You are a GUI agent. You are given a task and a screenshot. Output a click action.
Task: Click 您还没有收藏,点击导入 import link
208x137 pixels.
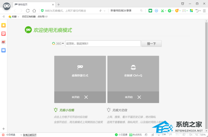pos(35,17)
